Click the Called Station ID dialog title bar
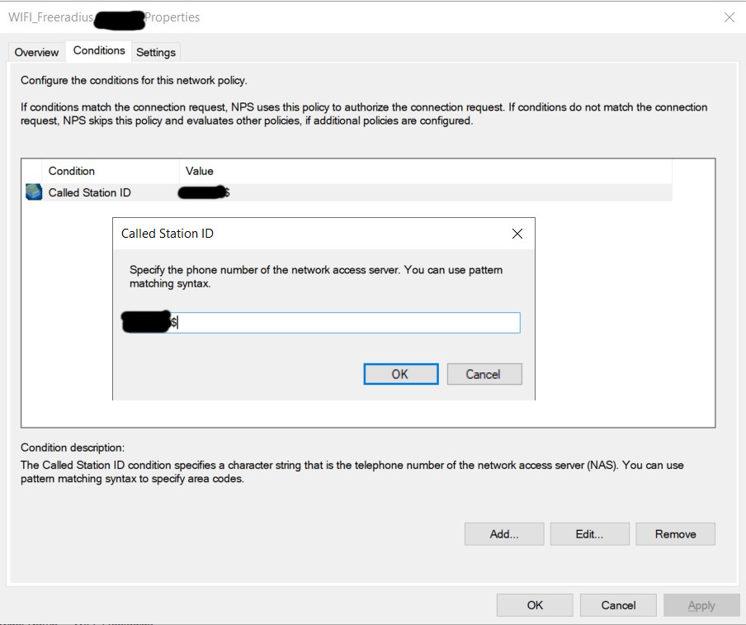Screen dimensions: 746x625 pos(314,234)
